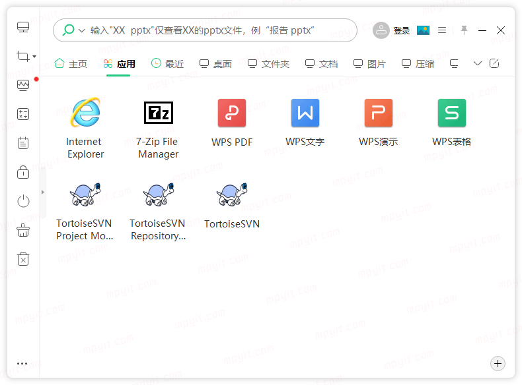Pin the window with pushpin
522x385 pixels.
464,30
